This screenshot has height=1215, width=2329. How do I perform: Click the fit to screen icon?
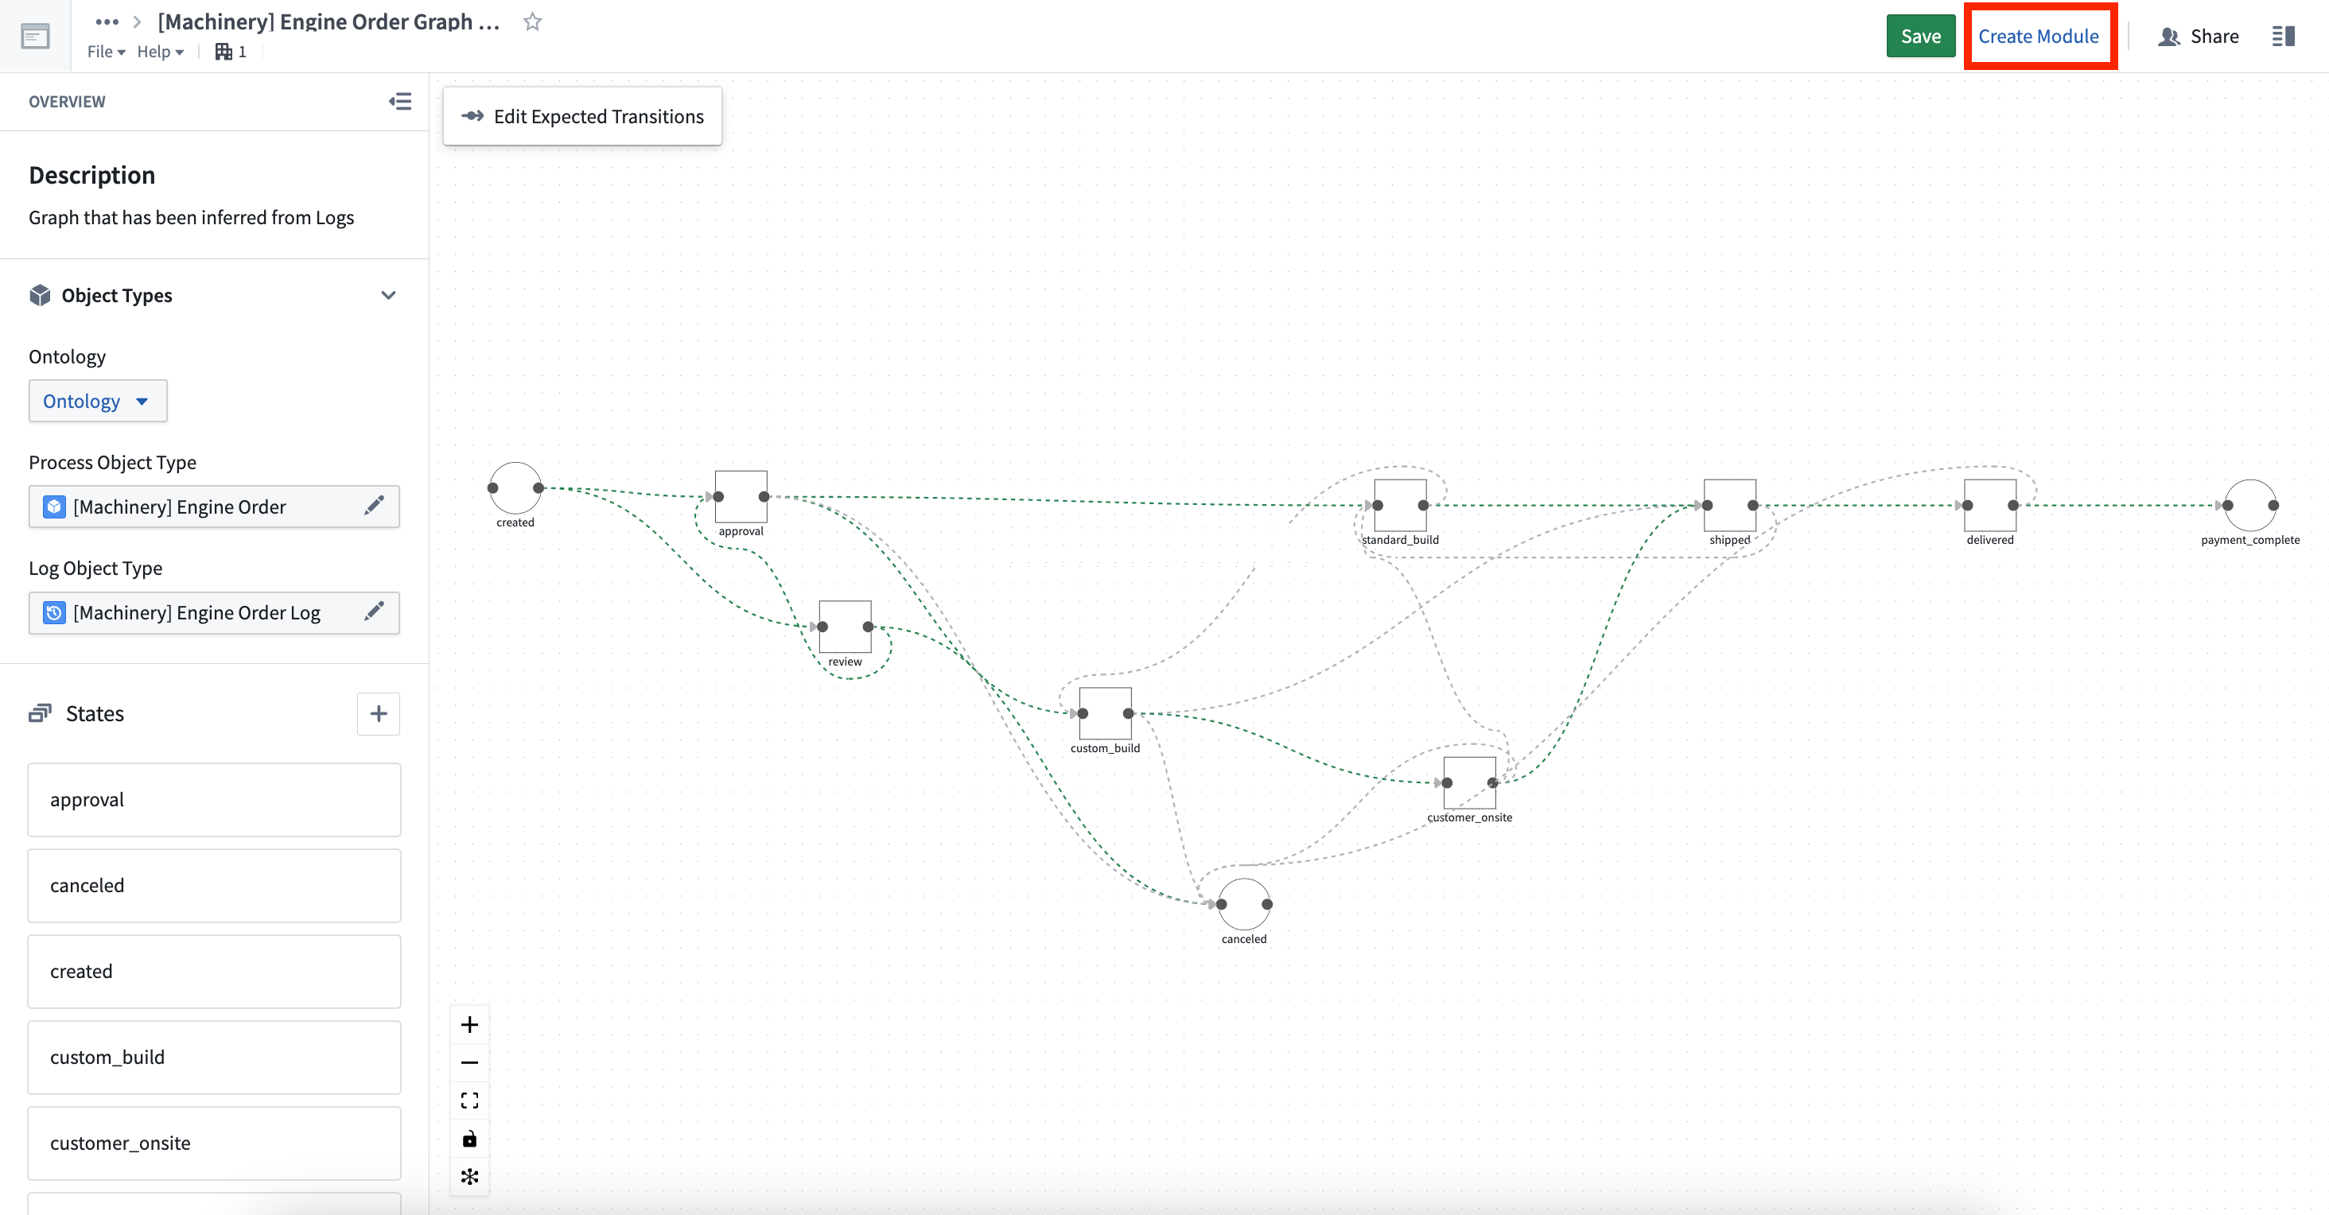(472, 1100)
